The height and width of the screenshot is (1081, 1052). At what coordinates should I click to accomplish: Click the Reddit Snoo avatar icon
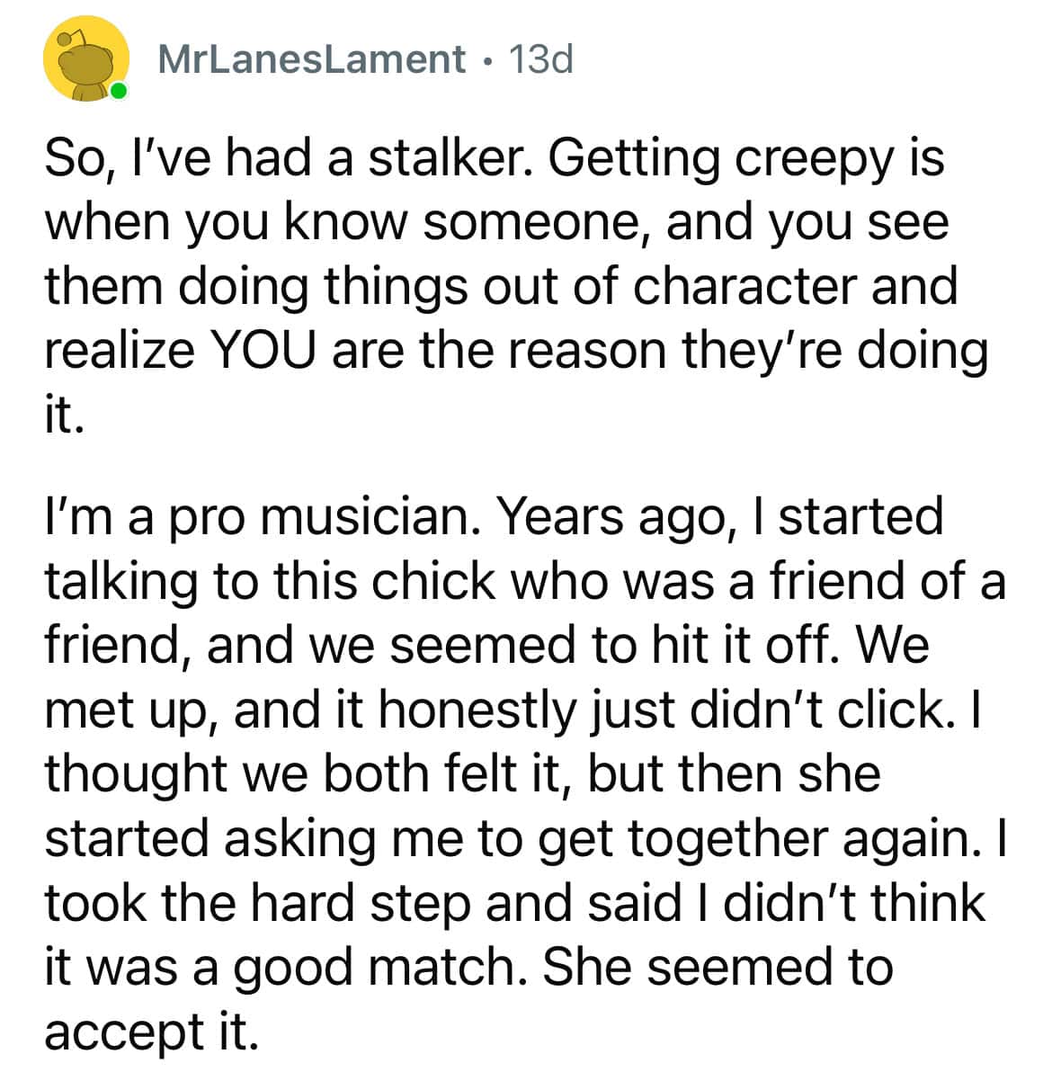point(83,61)
